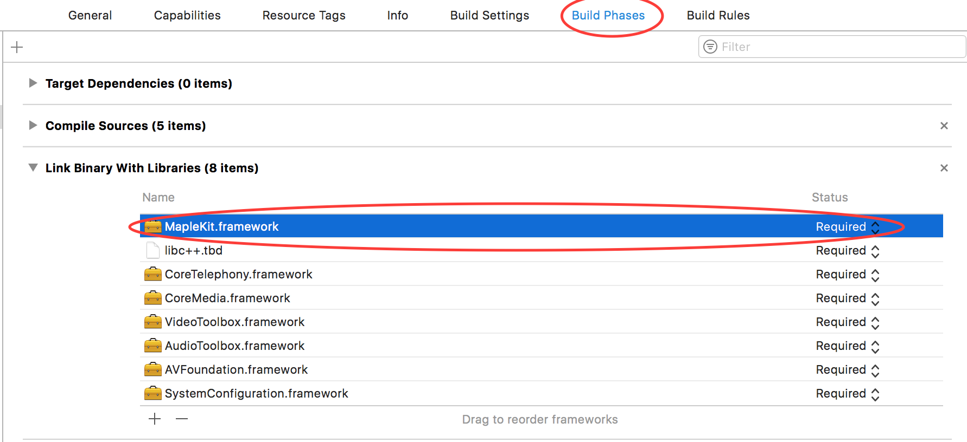This screenshot has width=967, height=442.
Task: Switch to the Build Settings tab
Action: pos(489,16)
